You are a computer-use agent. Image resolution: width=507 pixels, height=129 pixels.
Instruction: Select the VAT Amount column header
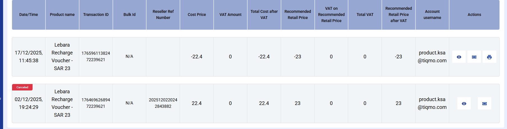[x=230, y=15]
